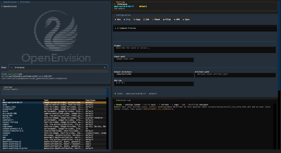The image size is (281, 153).
Task: Click the panoramic-depth-estimation task cell
Action: (64, 137)
